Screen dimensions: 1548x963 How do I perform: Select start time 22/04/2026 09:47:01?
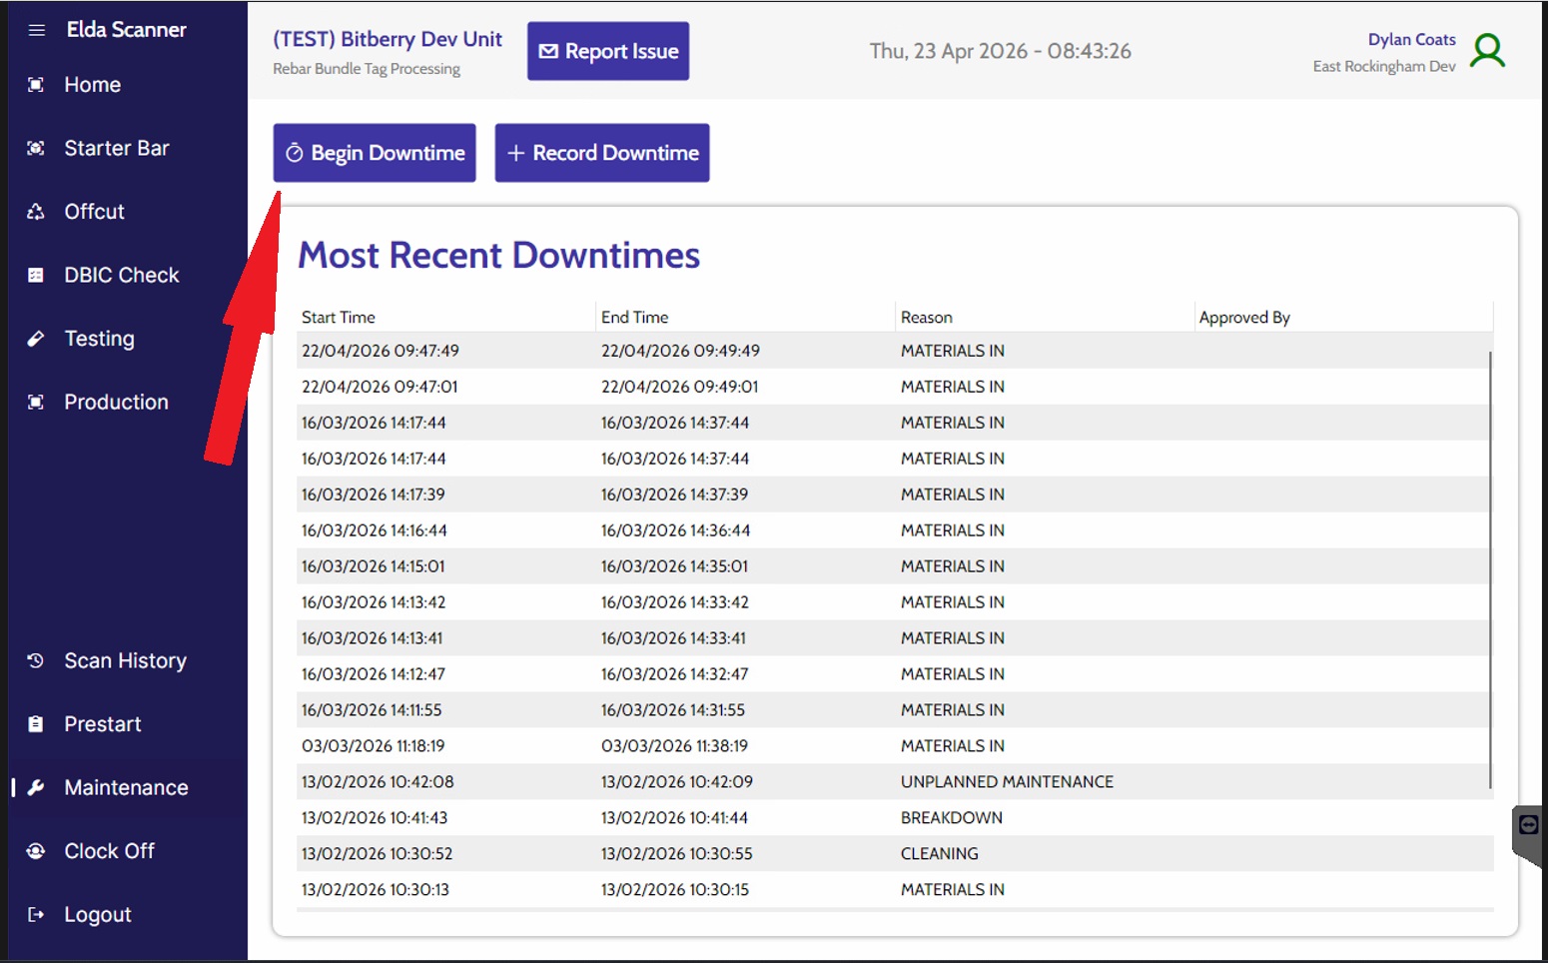click(x=380, y=387)
